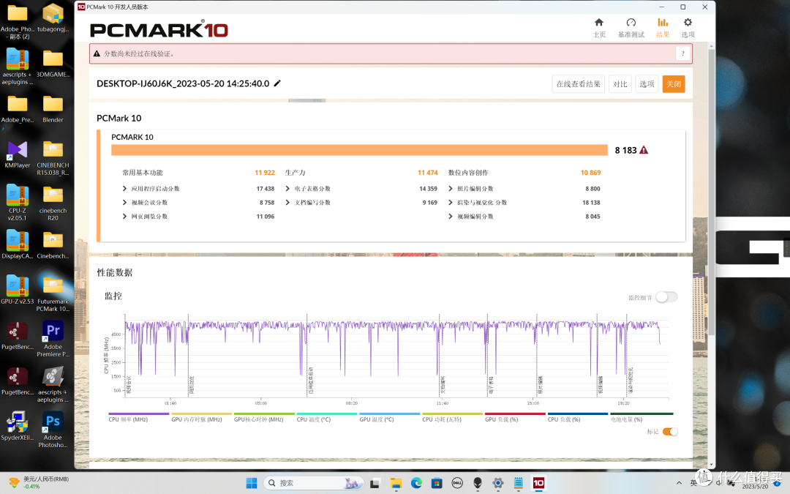Open KMPlayer desktop shortcut
Image resolution: width=790 pixels, height=494 pixels.
tap(18, 154)
